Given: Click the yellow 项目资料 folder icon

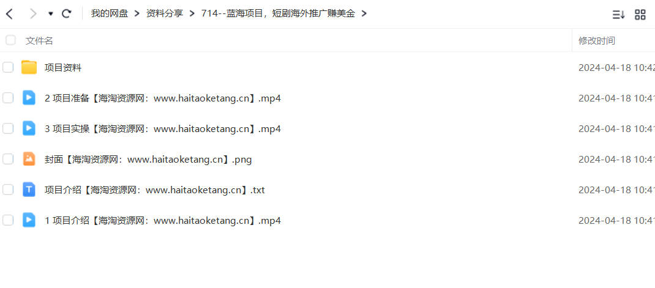Looking at the screenshot, I should point(29,67).
